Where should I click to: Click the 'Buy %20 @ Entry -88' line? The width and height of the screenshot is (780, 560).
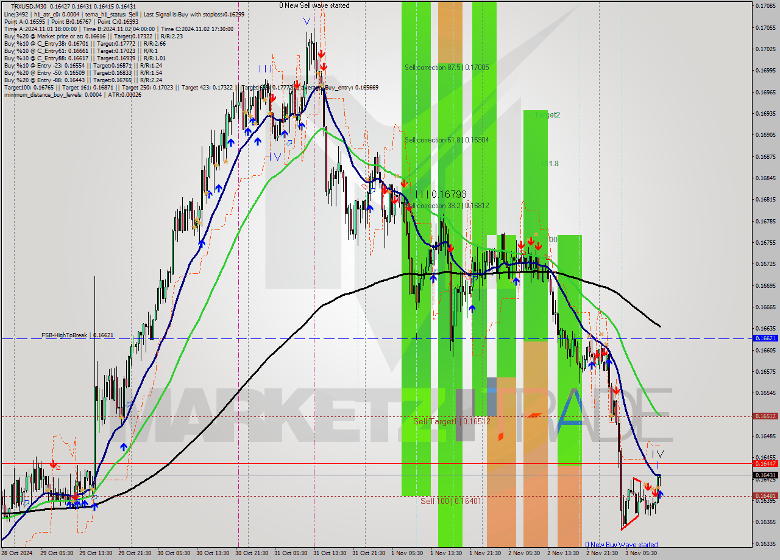point(83,80)
